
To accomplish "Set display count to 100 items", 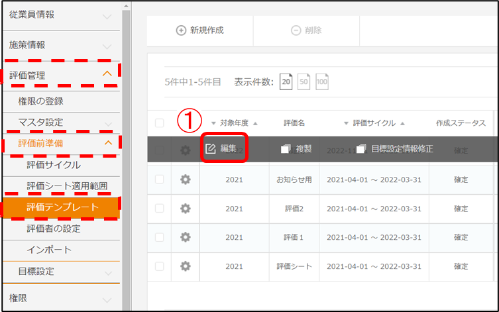I will (321, 82).
